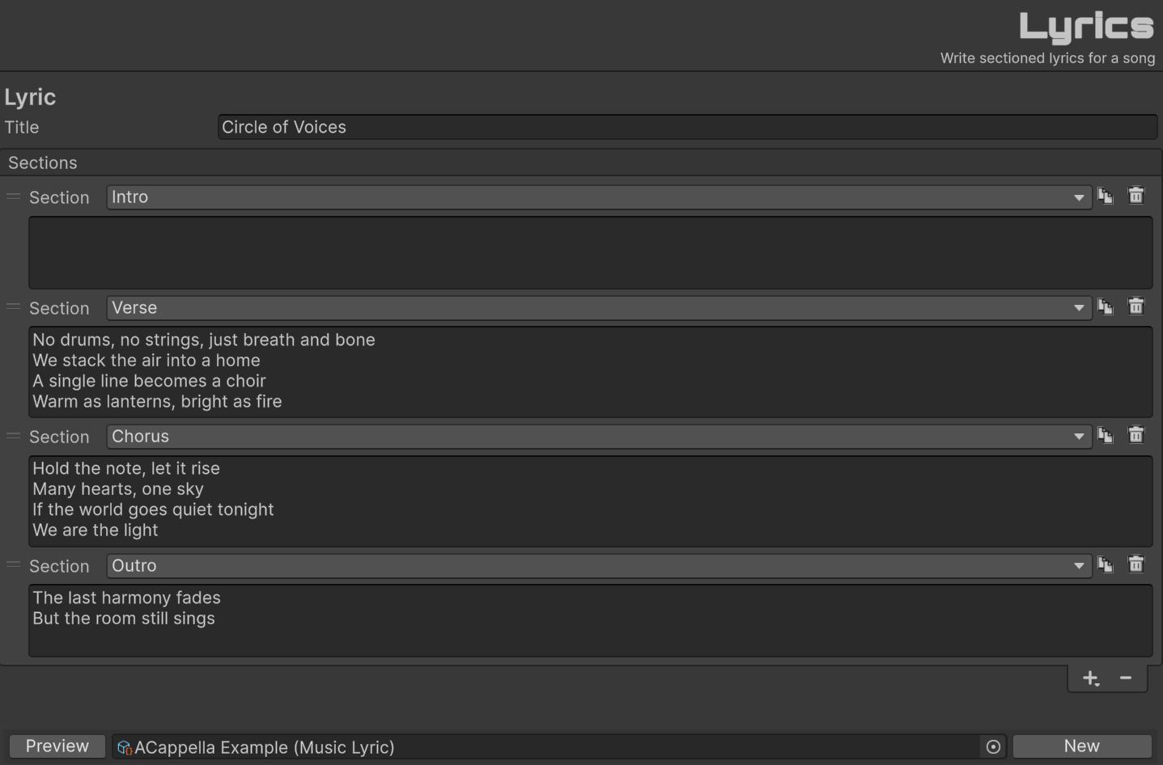This screenshot has height=765, width=1163.
Task: Focus the Title field Circle of Voices
Action: tap(687, 127)
